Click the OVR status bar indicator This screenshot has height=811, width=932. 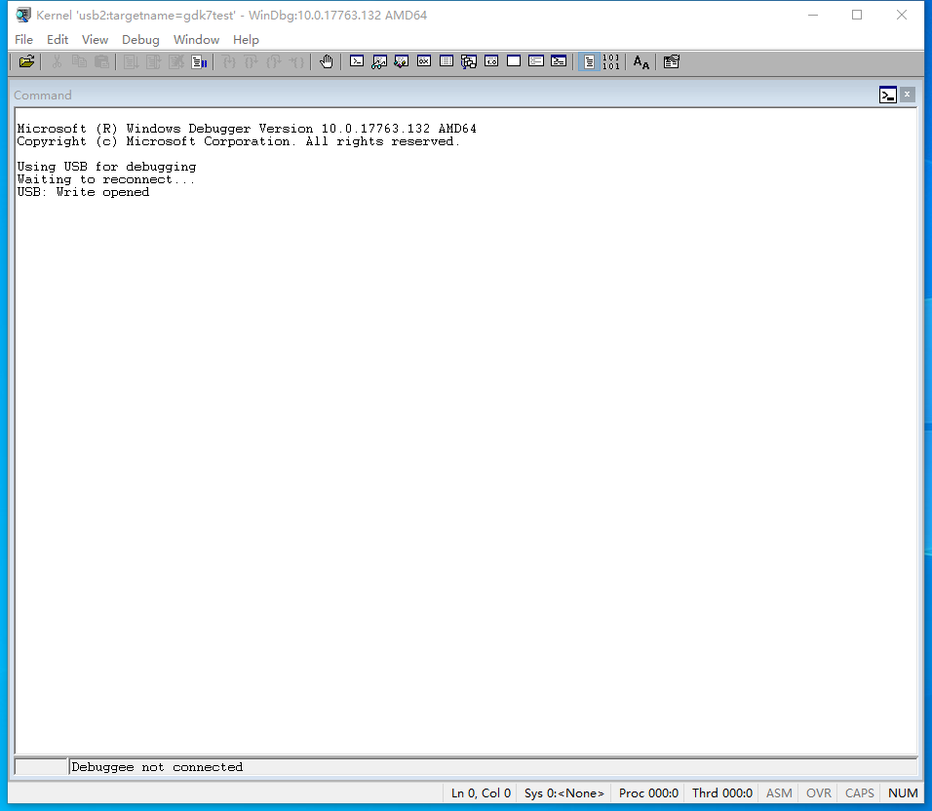click(x=819, y=793)
